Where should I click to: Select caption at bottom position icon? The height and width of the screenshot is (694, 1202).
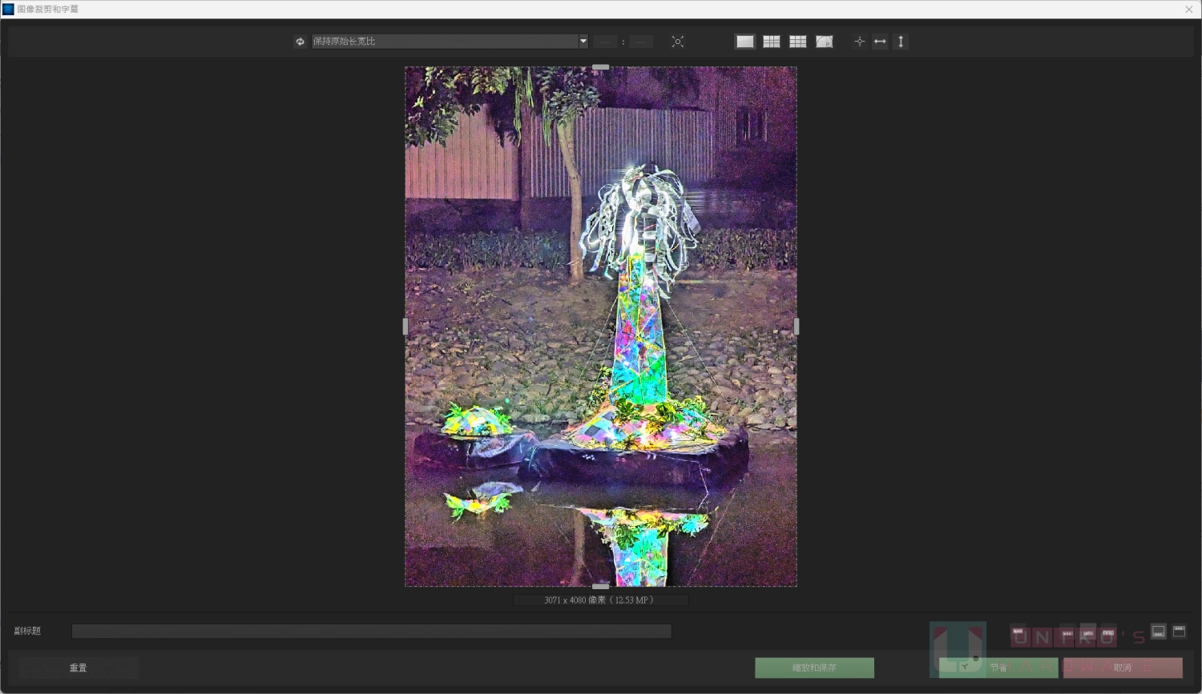(x=1159, y=632)
